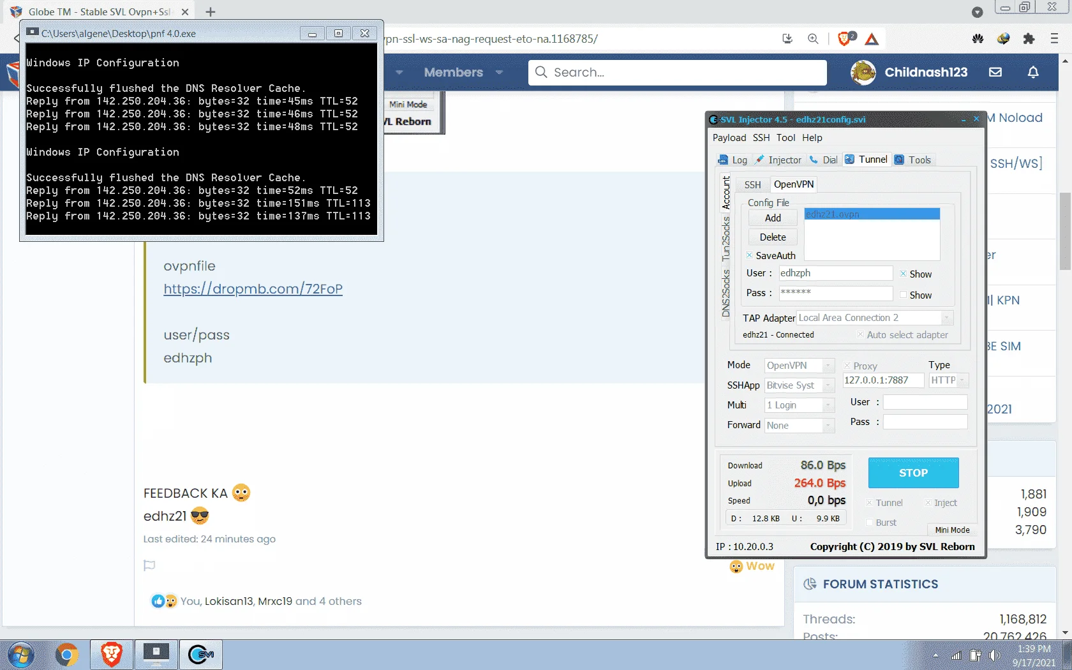Toggle the Proxy checkbox

pyautogui.click(x=847, y=366)
